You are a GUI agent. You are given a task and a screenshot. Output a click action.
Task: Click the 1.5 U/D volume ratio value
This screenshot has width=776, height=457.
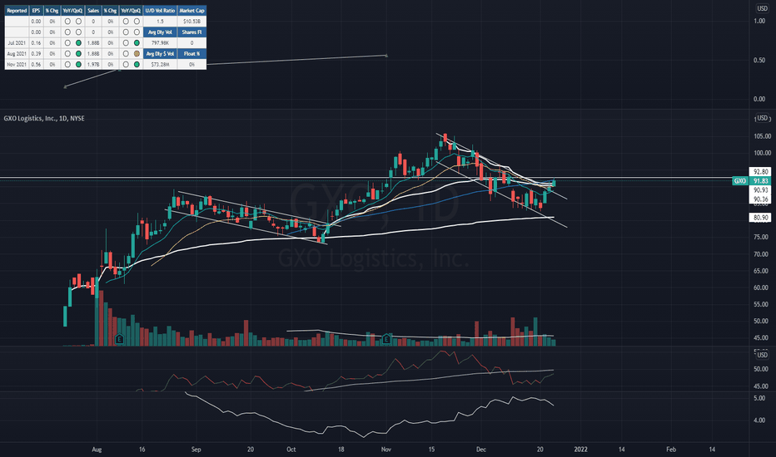(160, 22)
